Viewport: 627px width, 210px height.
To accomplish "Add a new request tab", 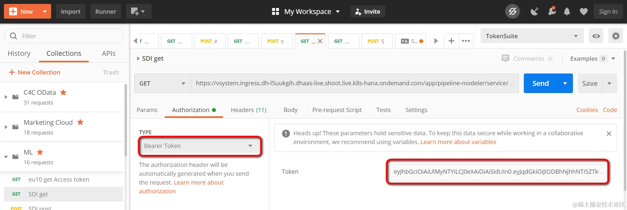I will click(x=451, y=41).
